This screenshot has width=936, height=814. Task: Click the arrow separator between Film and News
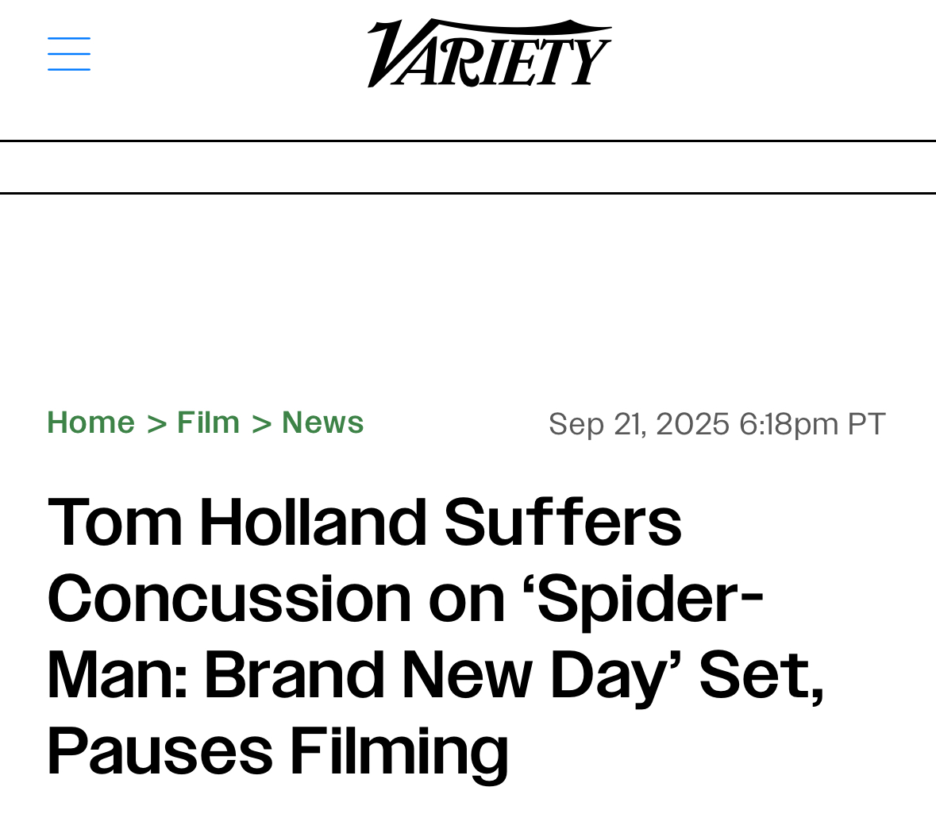point(261,424)
